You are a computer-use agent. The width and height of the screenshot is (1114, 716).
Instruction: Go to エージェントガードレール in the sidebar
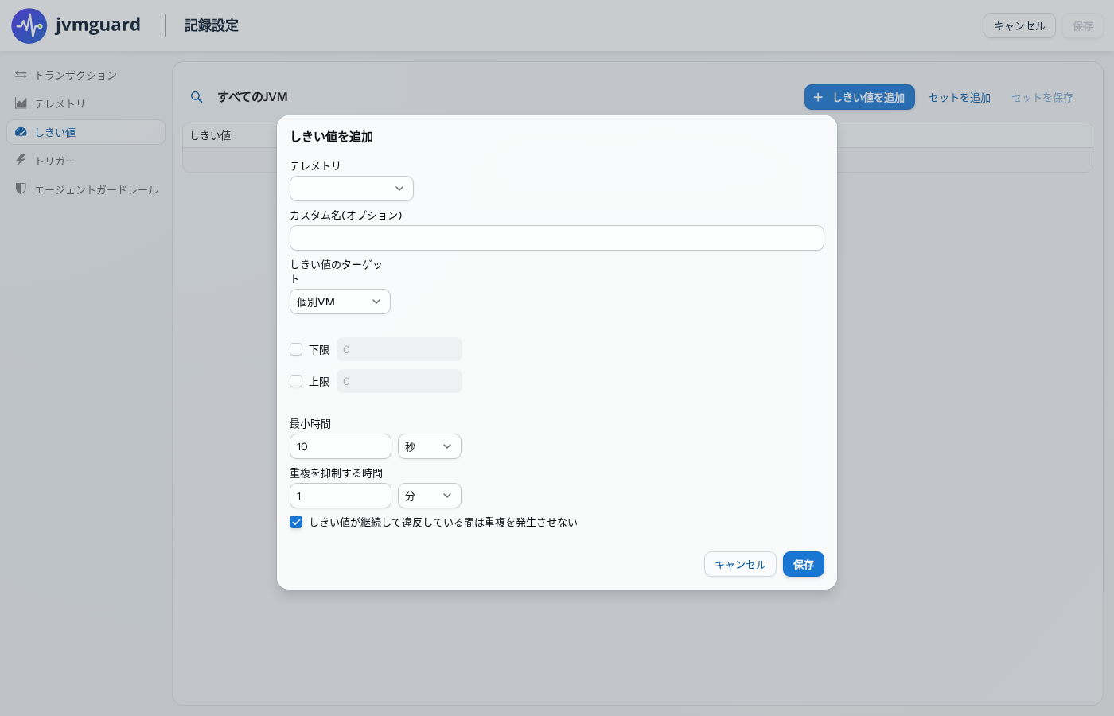[x=86, y=189]
